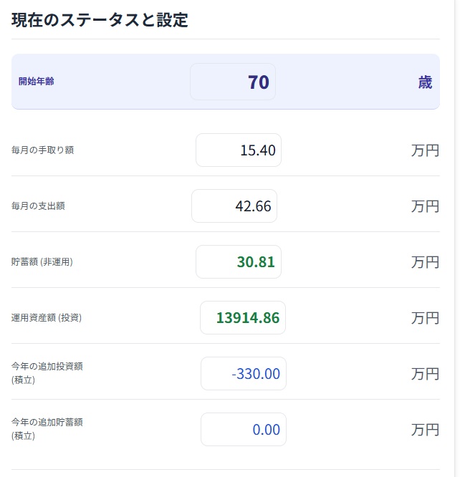This screenshot has width=460, height=477.
Task: Click the 今年の追加貯蓄額 (積立) label
Action: (47, 429)
